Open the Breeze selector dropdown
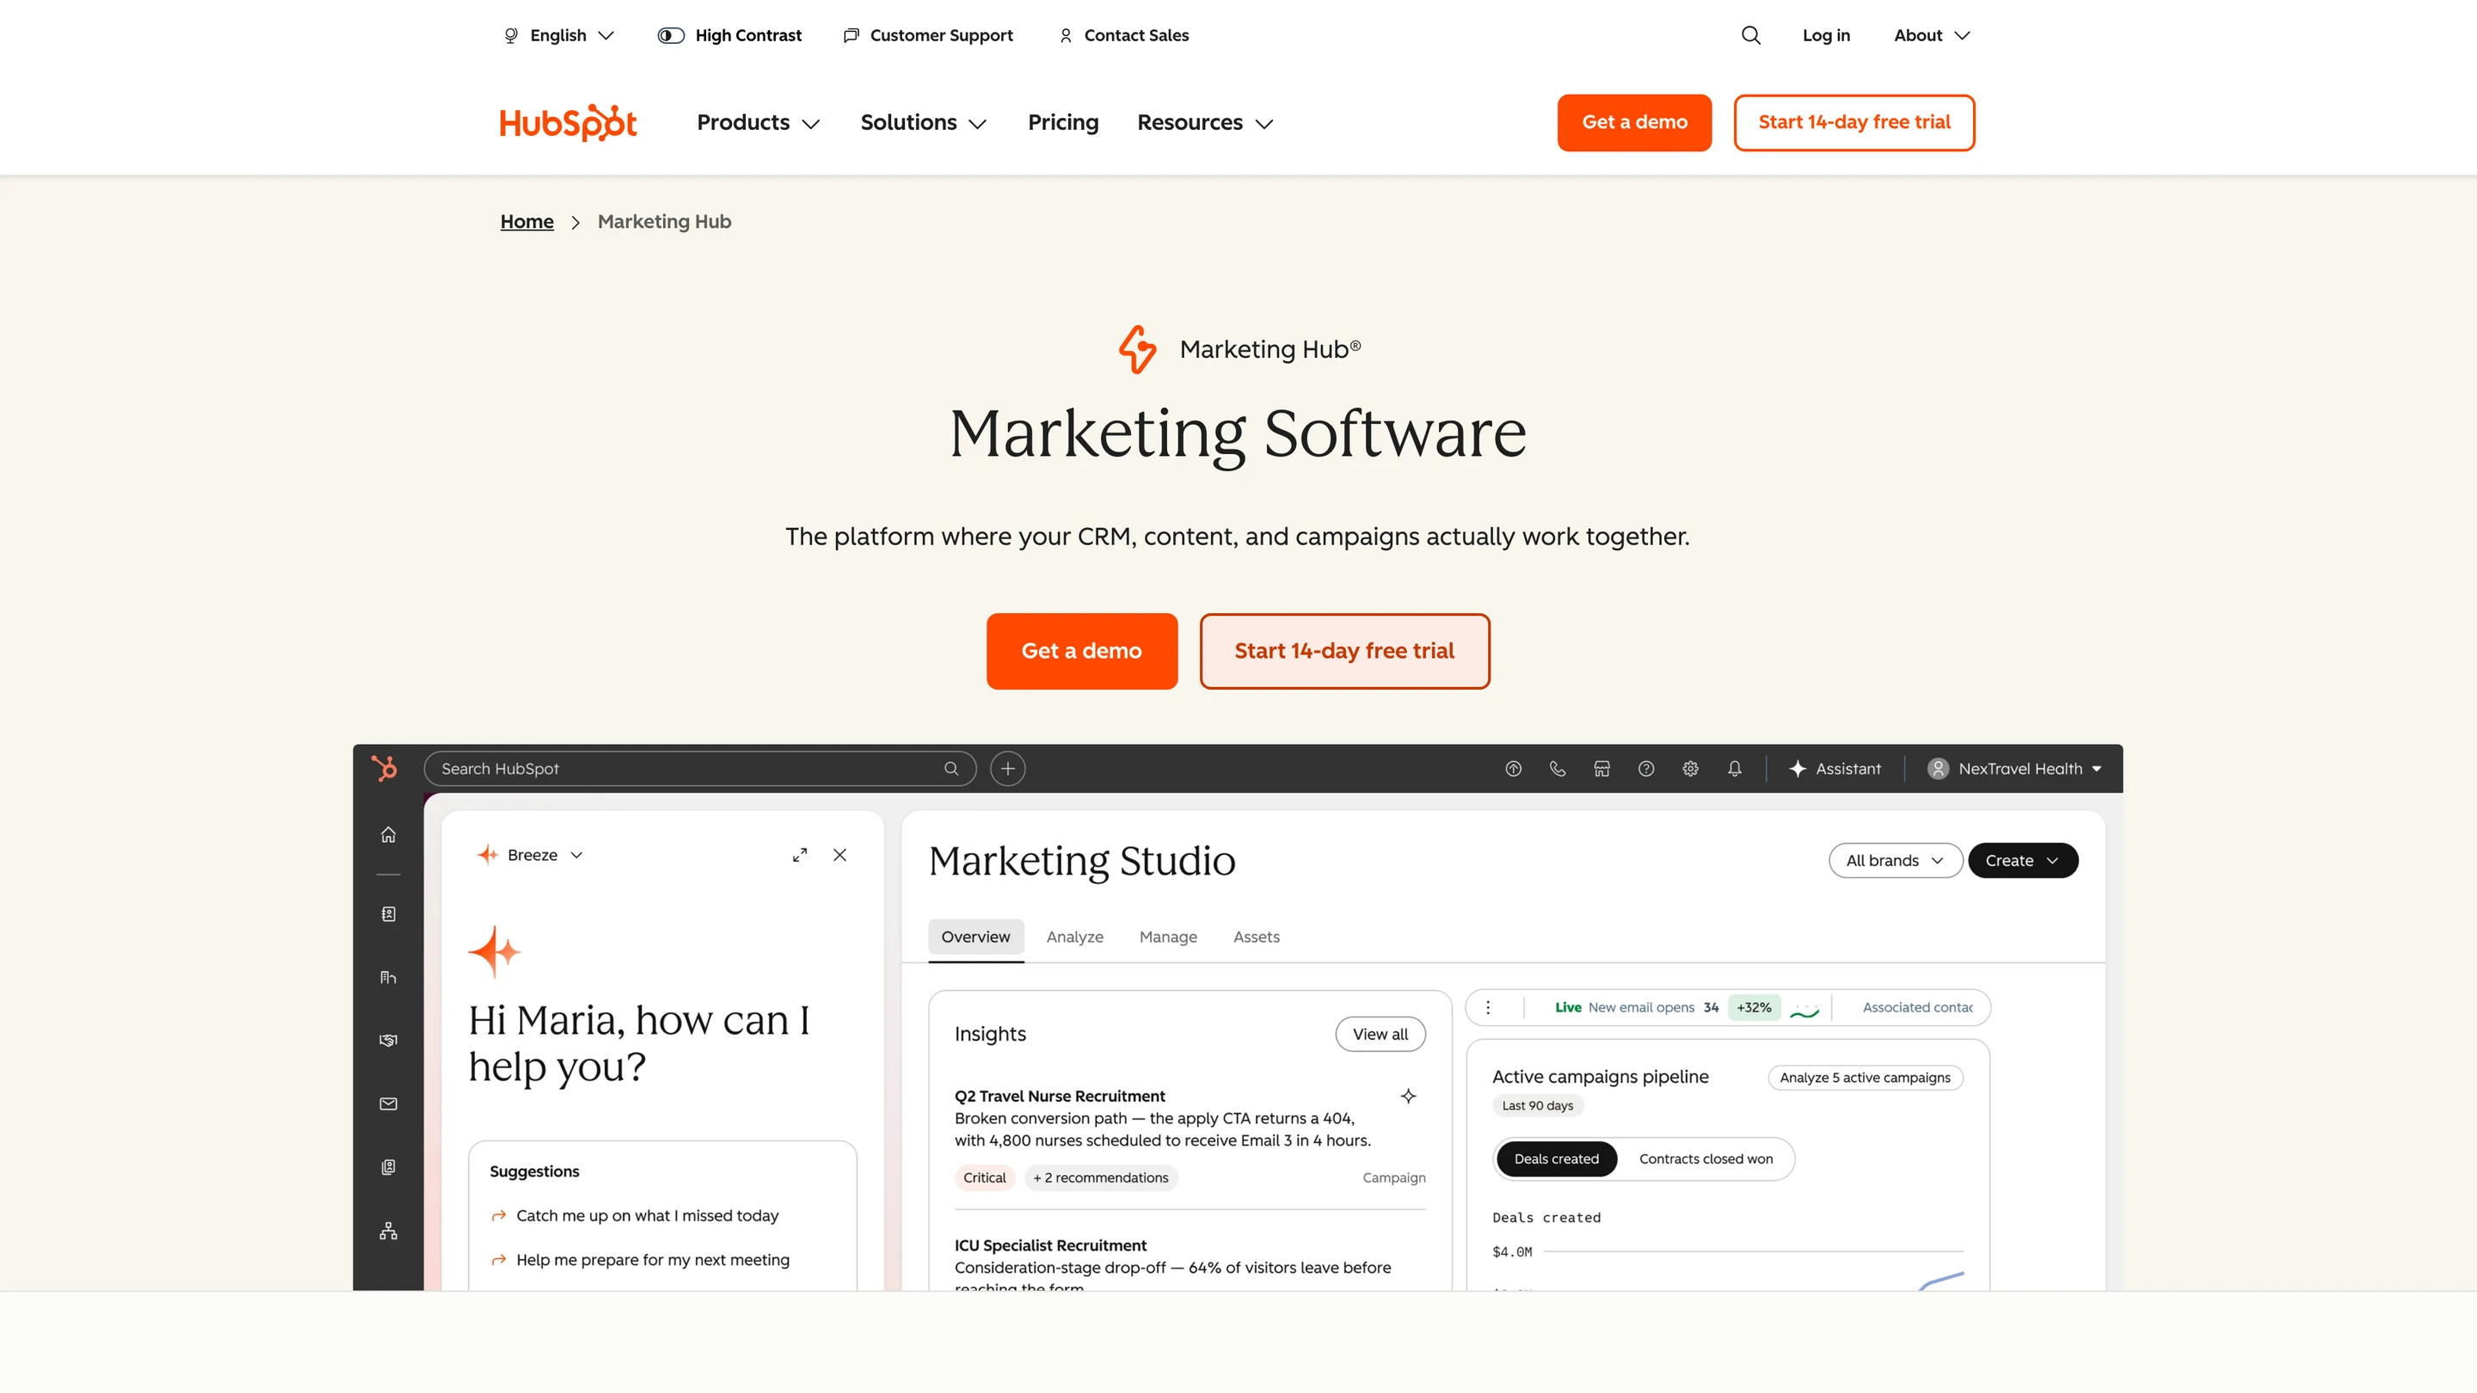The height and width of the screenshot is (1393, 2477). coord(531,855)
